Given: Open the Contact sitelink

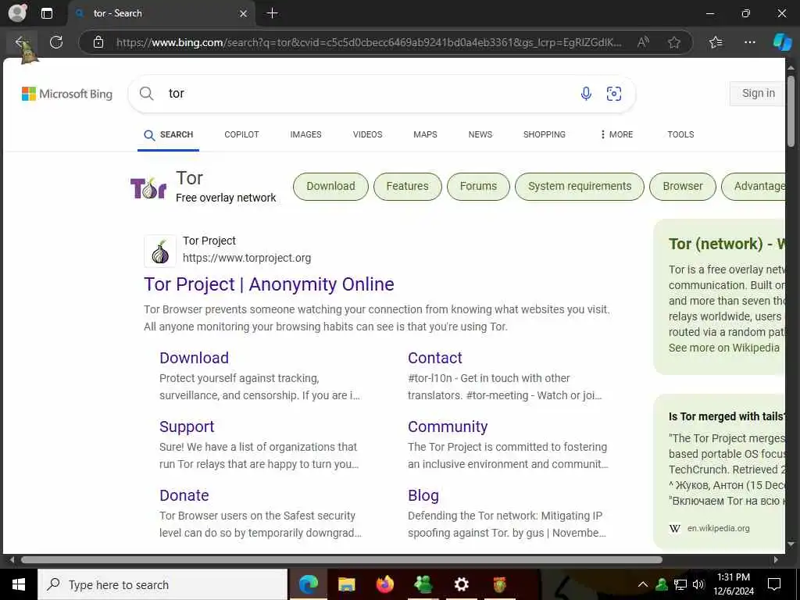Looking at the screenshot, I should tap(434, 358).
